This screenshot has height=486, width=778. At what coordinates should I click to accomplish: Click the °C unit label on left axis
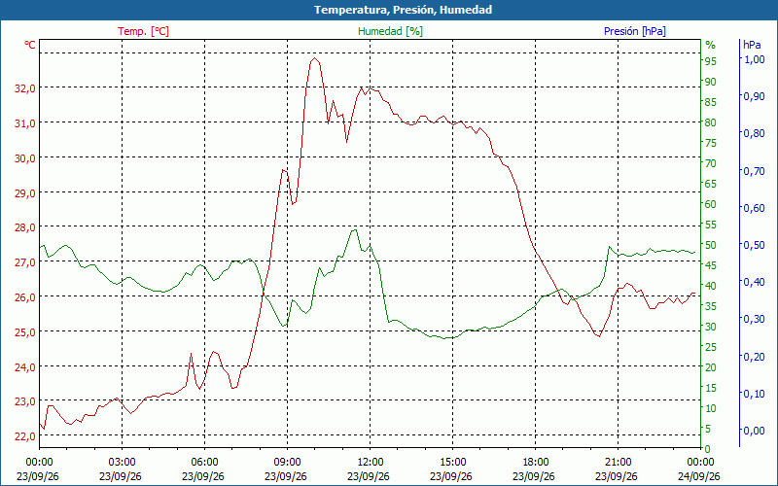coord(30,45)
